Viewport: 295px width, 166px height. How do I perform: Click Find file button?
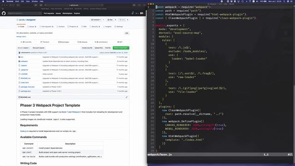(108, 48)
